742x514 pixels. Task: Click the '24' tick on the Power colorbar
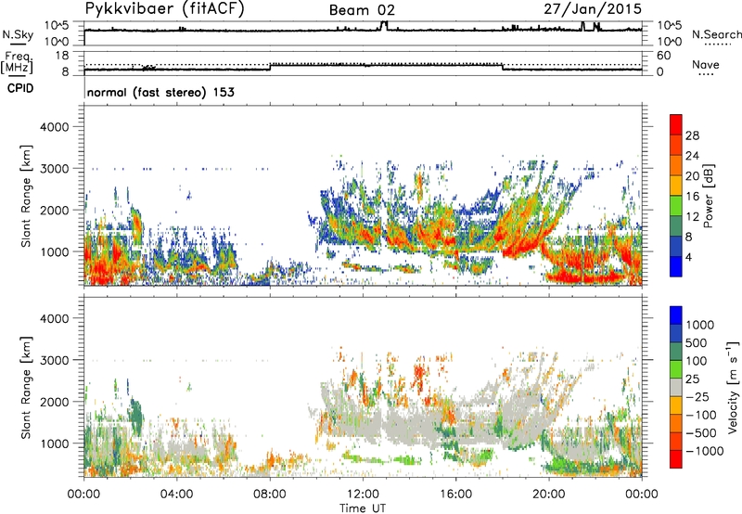[692, 156]
